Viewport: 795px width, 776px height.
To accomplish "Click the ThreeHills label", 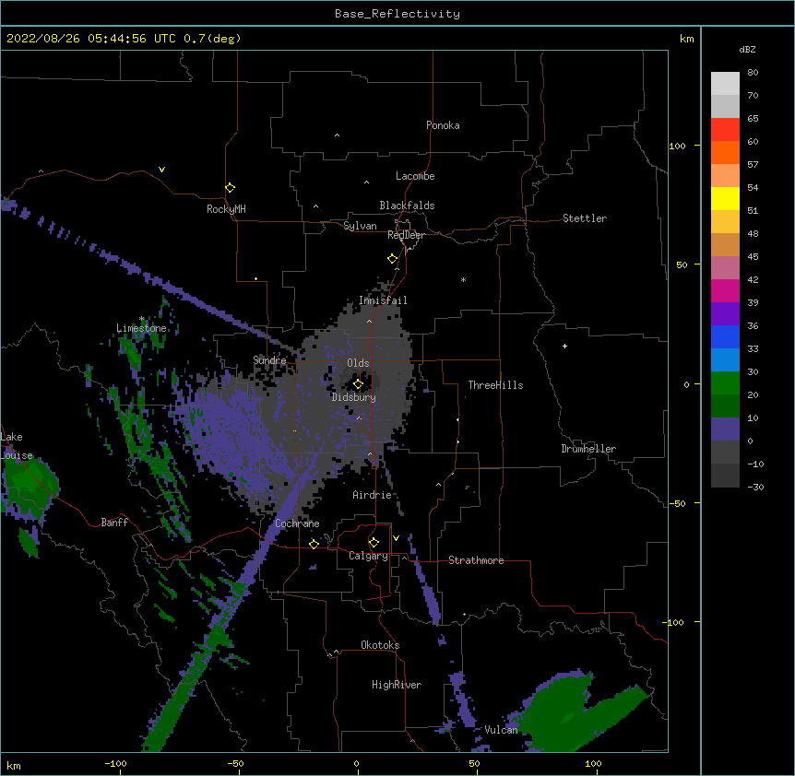I will [x=495, y=385].
